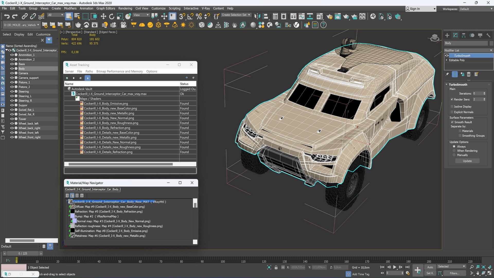Click the ViewCube in viewport

tap(435, 38)
